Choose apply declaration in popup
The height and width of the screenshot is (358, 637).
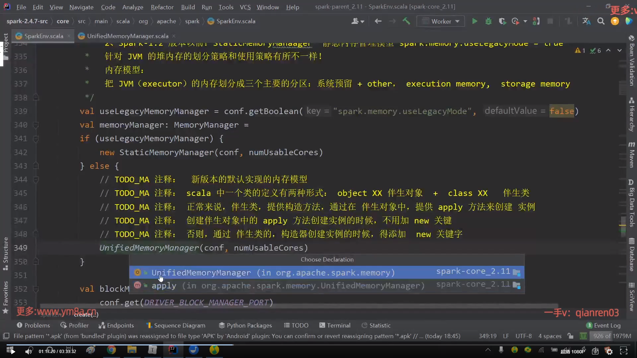164,286
